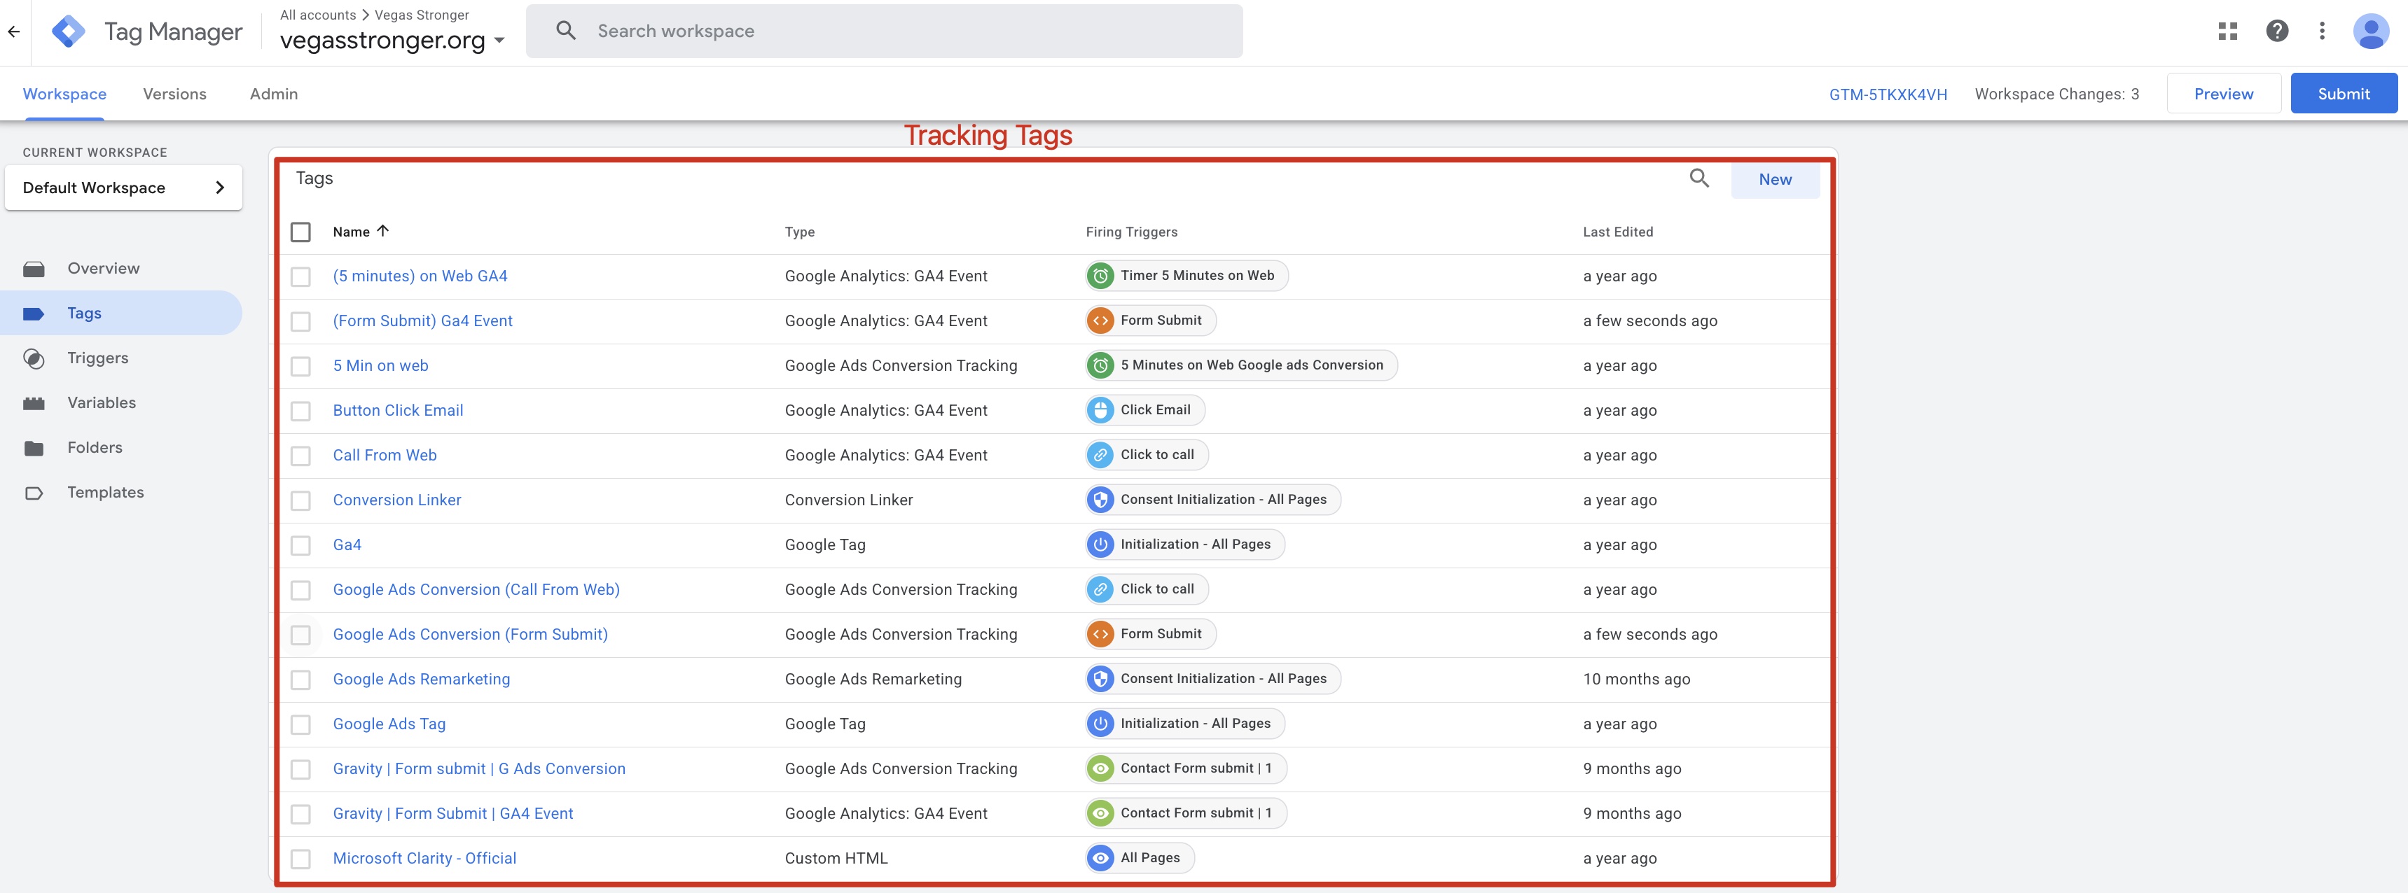Open the vegasstronger.org container dropdown

point(393,40)
